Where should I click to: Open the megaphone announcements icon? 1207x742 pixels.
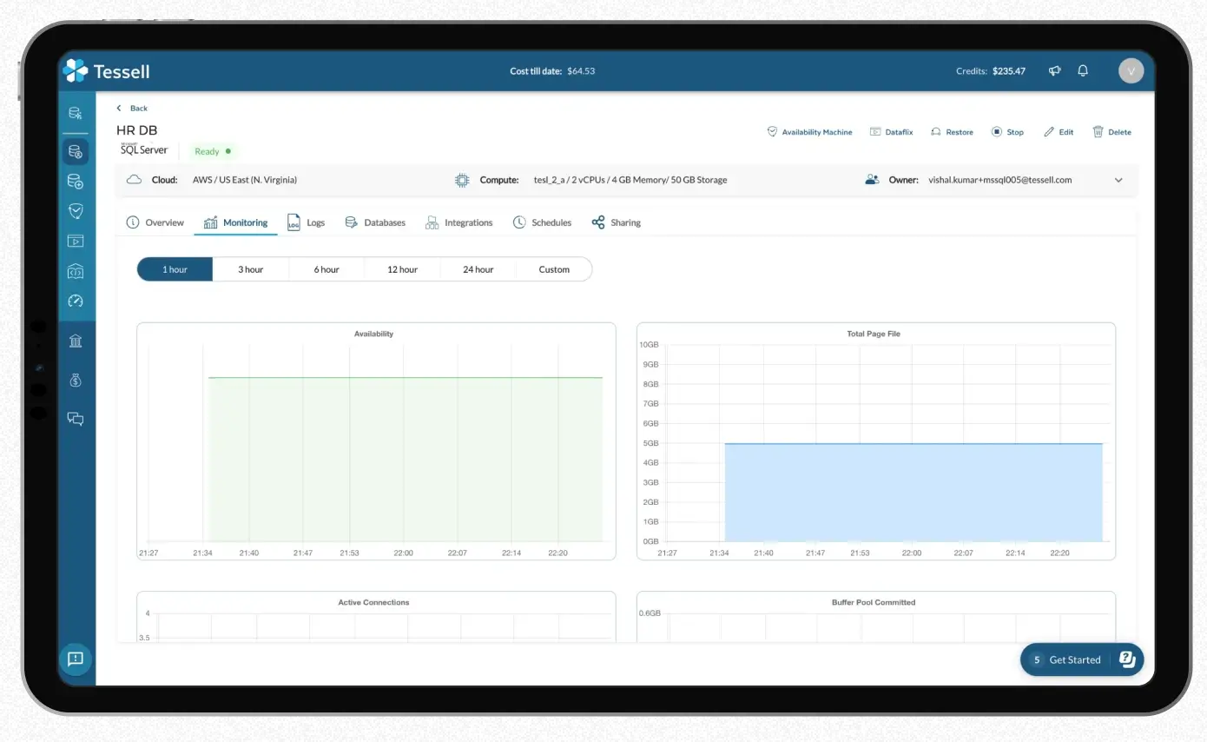point(1054,70)
